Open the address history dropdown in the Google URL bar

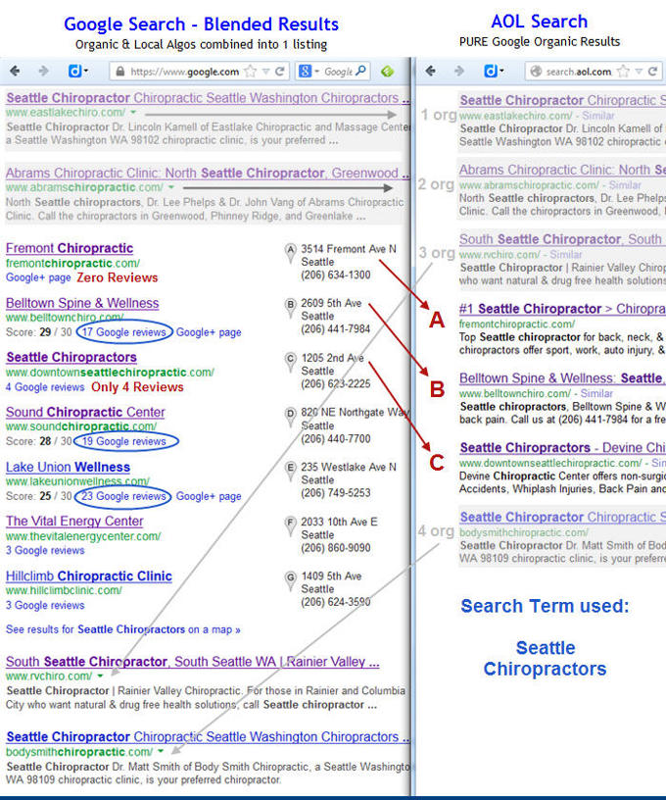click(x=266, y=72)
